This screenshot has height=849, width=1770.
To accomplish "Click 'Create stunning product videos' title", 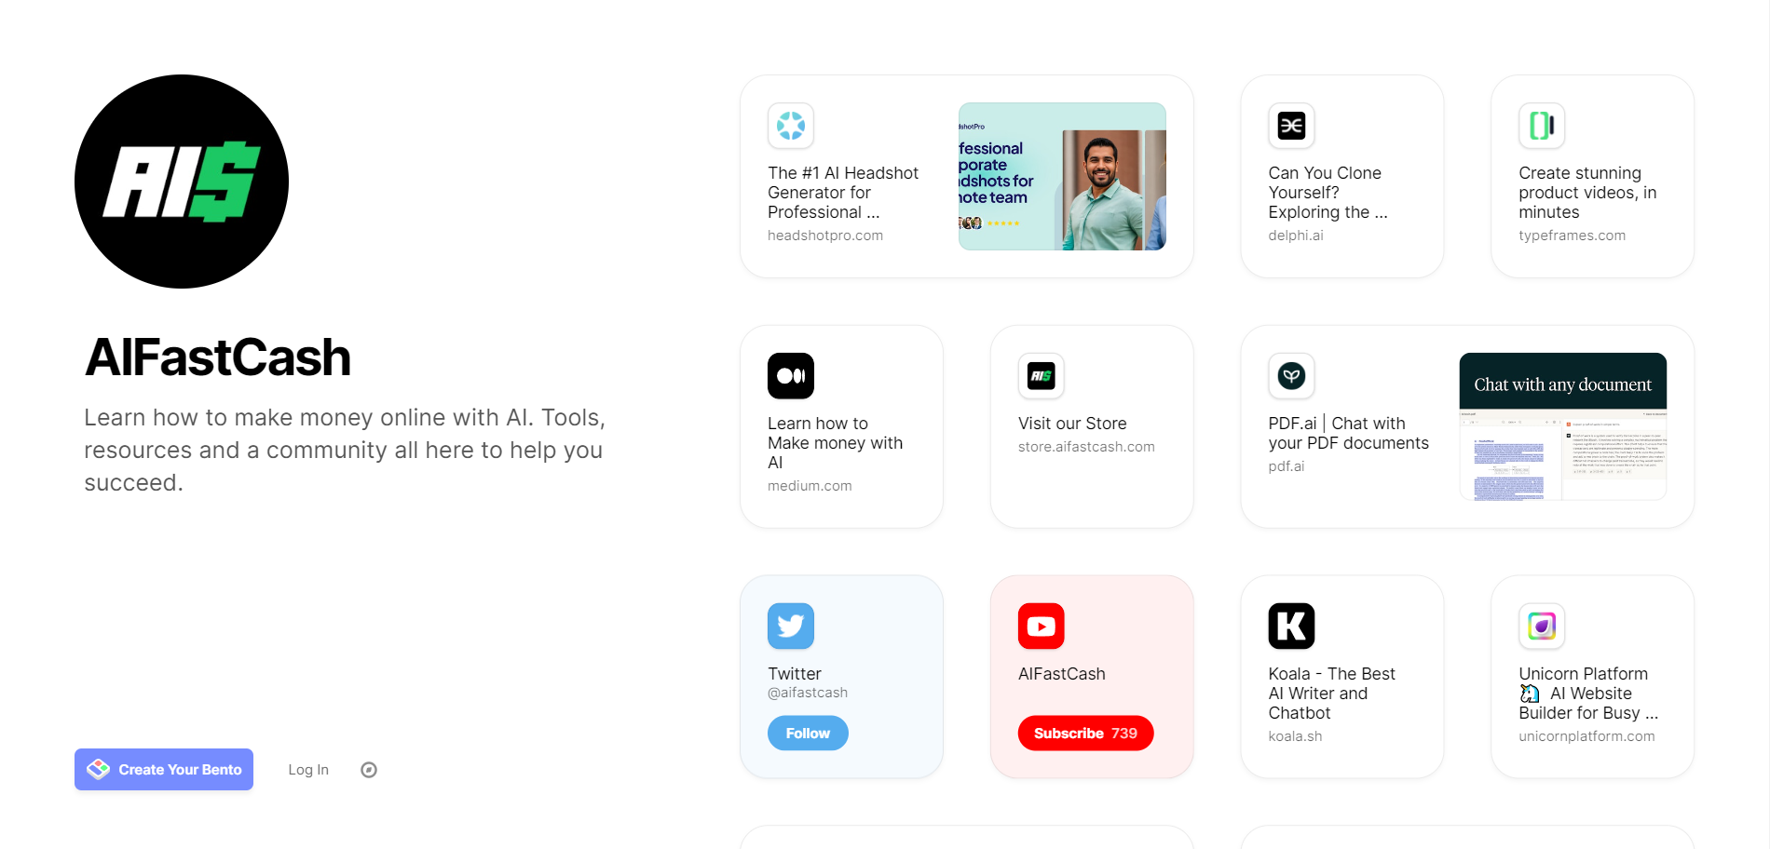I will (x=1587, y=193).
